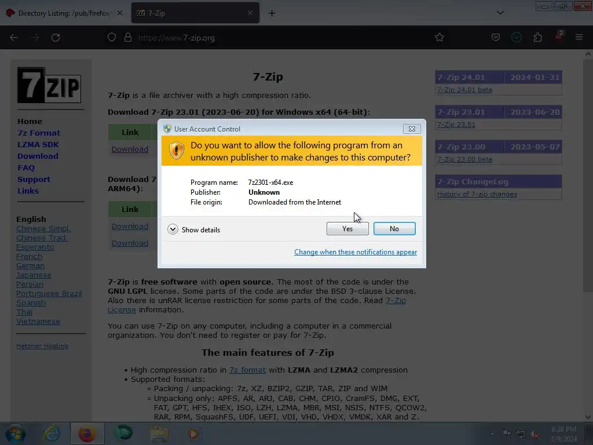This screenshot has width=593, height=445.
Task: Click the 7-ZIP logo image
Action: coord(49,85)
